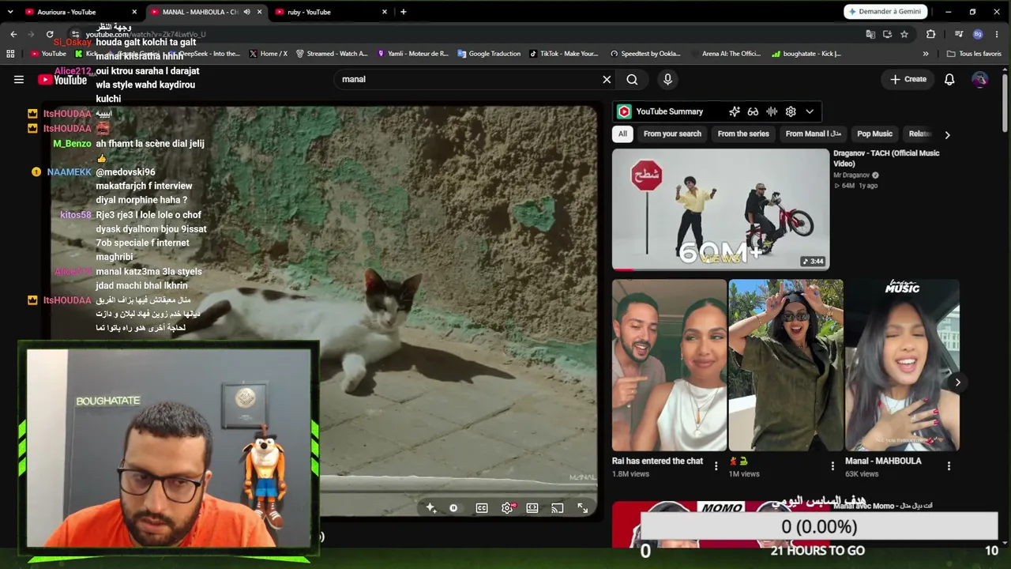1011x569 pixels.
Task: Toggle subtitles with the CC button
Action: pos(482,508)
